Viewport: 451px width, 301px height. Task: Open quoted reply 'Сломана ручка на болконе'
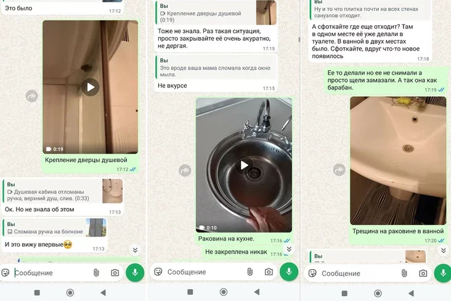click(x=55, y=228)
